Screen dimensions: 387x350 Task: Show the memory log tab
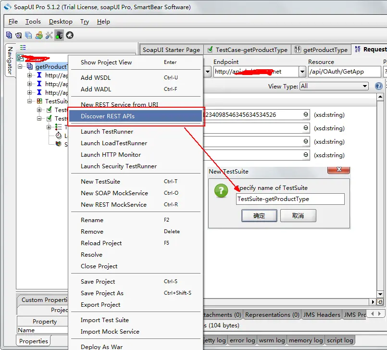click(x=306, y=340)
